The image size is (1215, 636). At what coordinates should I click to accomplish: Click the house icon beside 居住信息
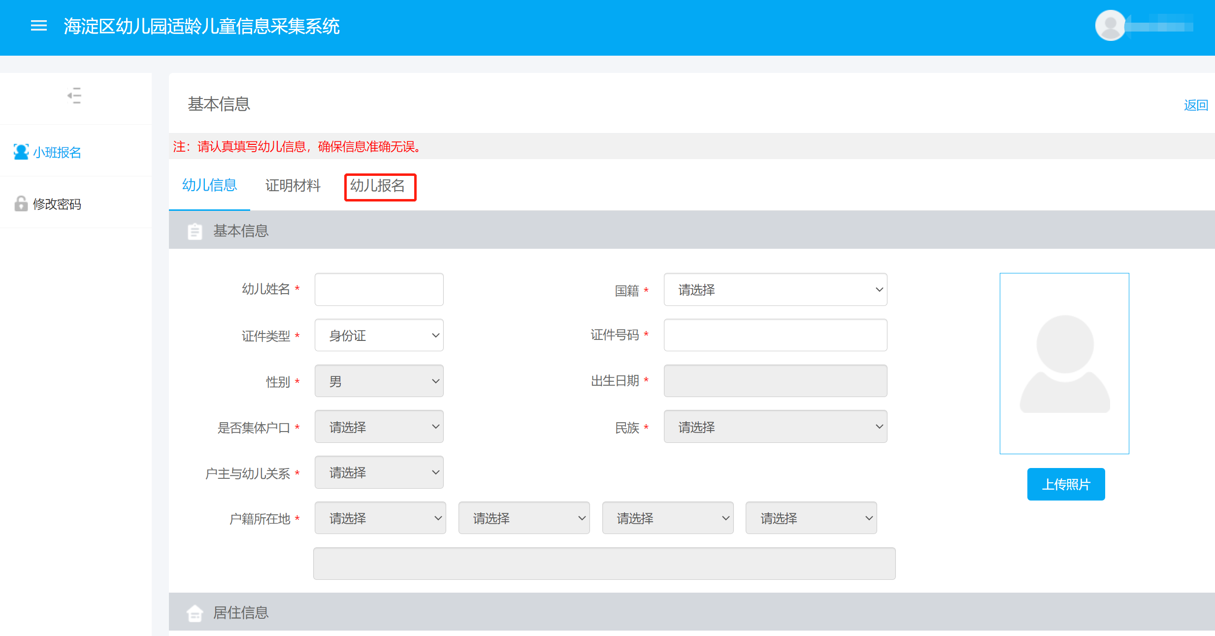(x=195, y=613)
